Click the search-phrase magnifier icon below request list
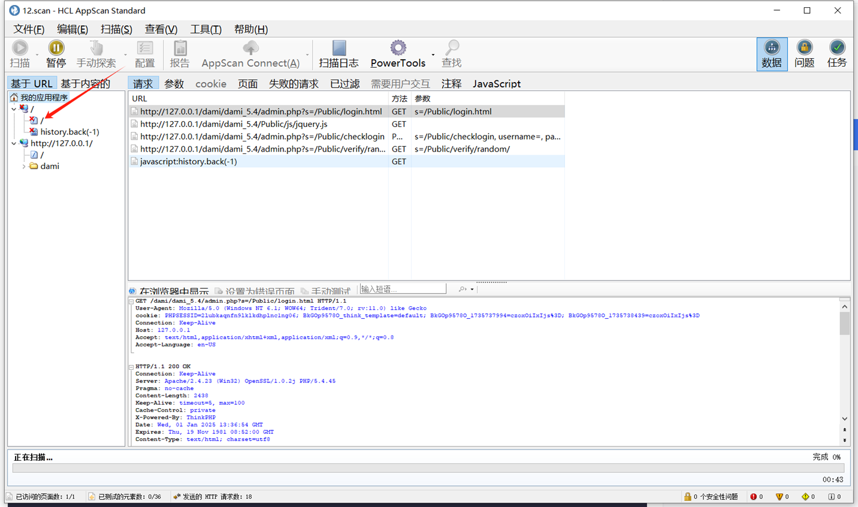This screenshot has width=858, height=507. (x=463, y=289)
